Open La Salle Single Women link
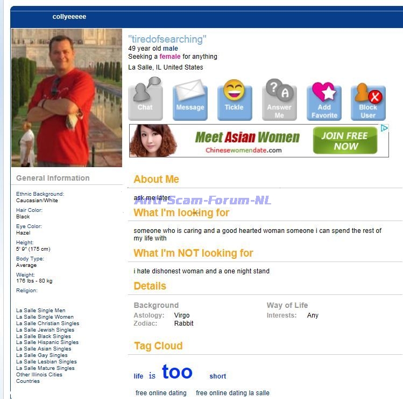This screenshot has width=403, height=399. click(45, 317)
